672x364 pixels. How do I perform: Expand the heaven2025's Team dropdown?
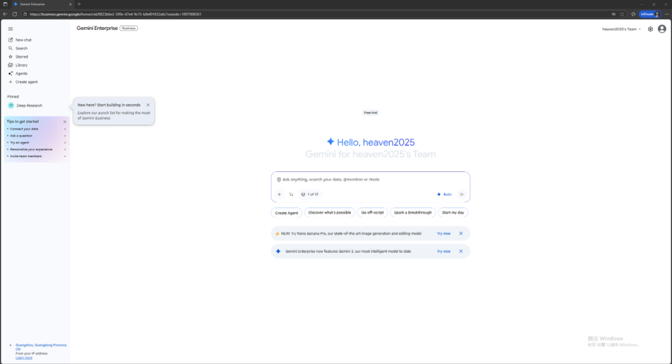pos(622,29)
